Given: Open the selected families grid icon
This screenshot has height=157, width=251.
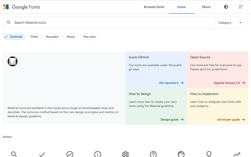Looking at the screenshot, I should [x=241, y=7].
